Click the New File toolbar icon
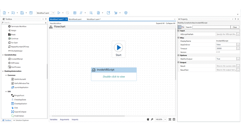Image resolution: width=241 pixels, height=135 pixels. (x=5, y=13)
